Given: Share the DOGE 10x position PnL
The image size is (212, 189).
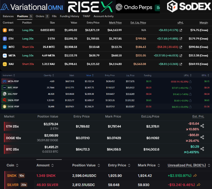Looking at the screenshot, I should pyautogui.click(x=202, y=137).
